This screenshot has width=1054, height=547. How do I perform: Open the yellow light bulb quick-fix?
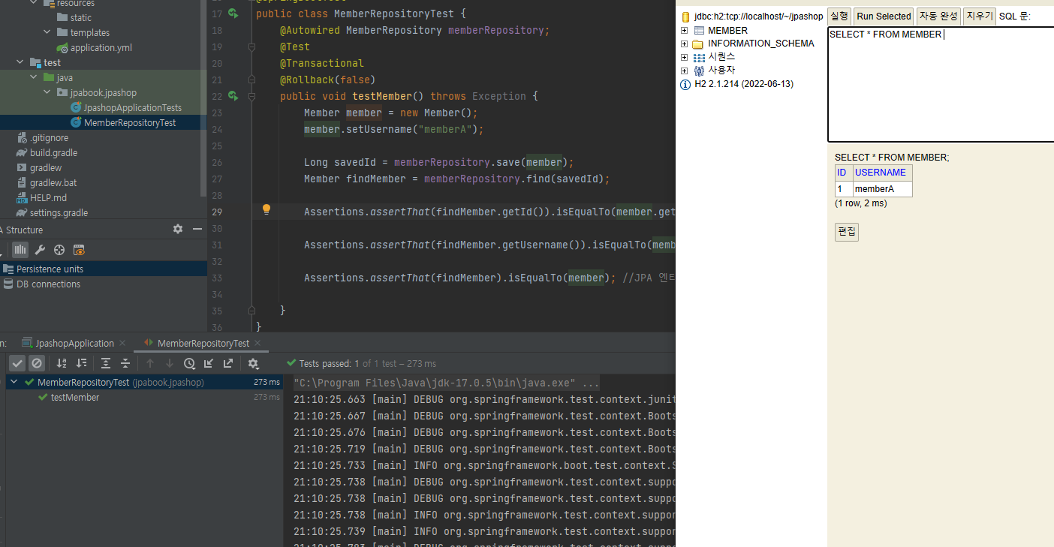pyautogui.click(x=266, y=210)
